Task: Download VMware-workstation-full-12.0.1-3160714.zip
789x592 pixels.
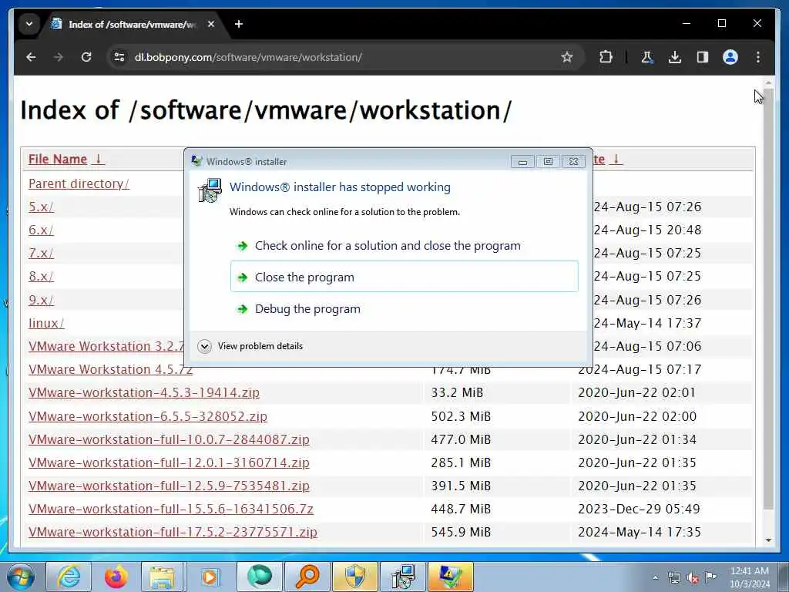Action: [169, 462]
